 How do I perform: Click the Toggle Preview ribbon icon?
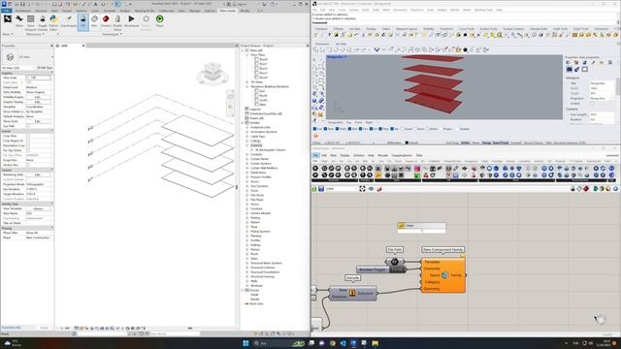(42, 22)
